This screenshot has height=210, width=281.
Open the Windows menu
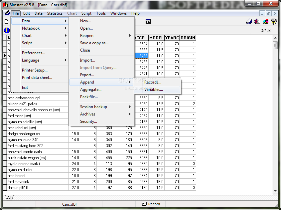pos(118,13)
